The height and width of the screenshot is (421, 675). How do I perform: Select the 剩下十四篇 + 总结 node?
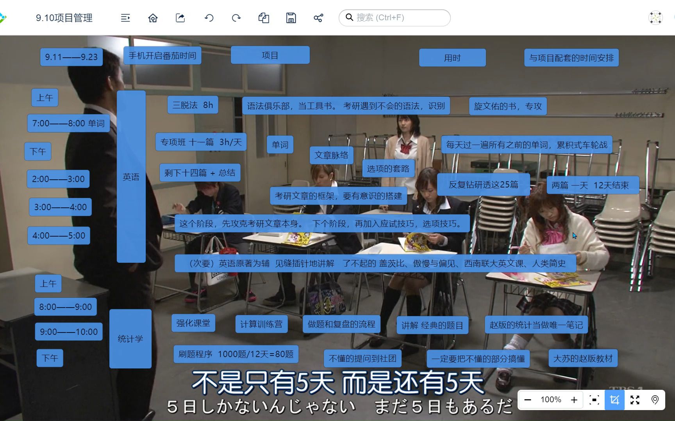(200, 173)
